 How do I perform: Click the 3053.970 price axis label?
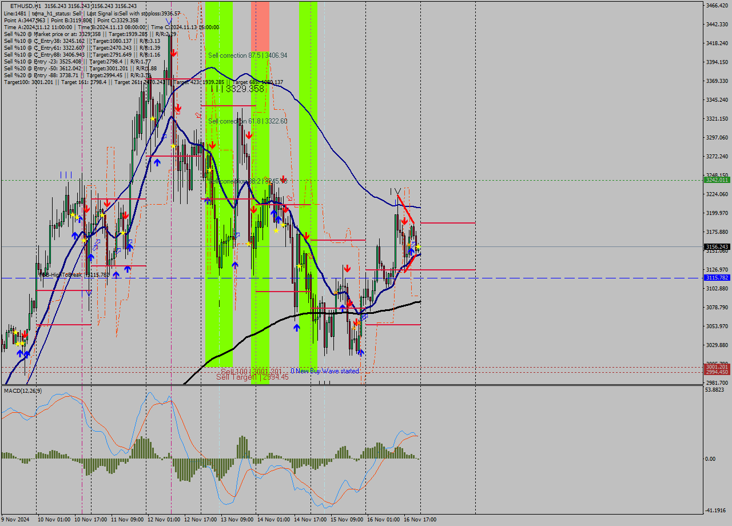(x=717, y=326)
